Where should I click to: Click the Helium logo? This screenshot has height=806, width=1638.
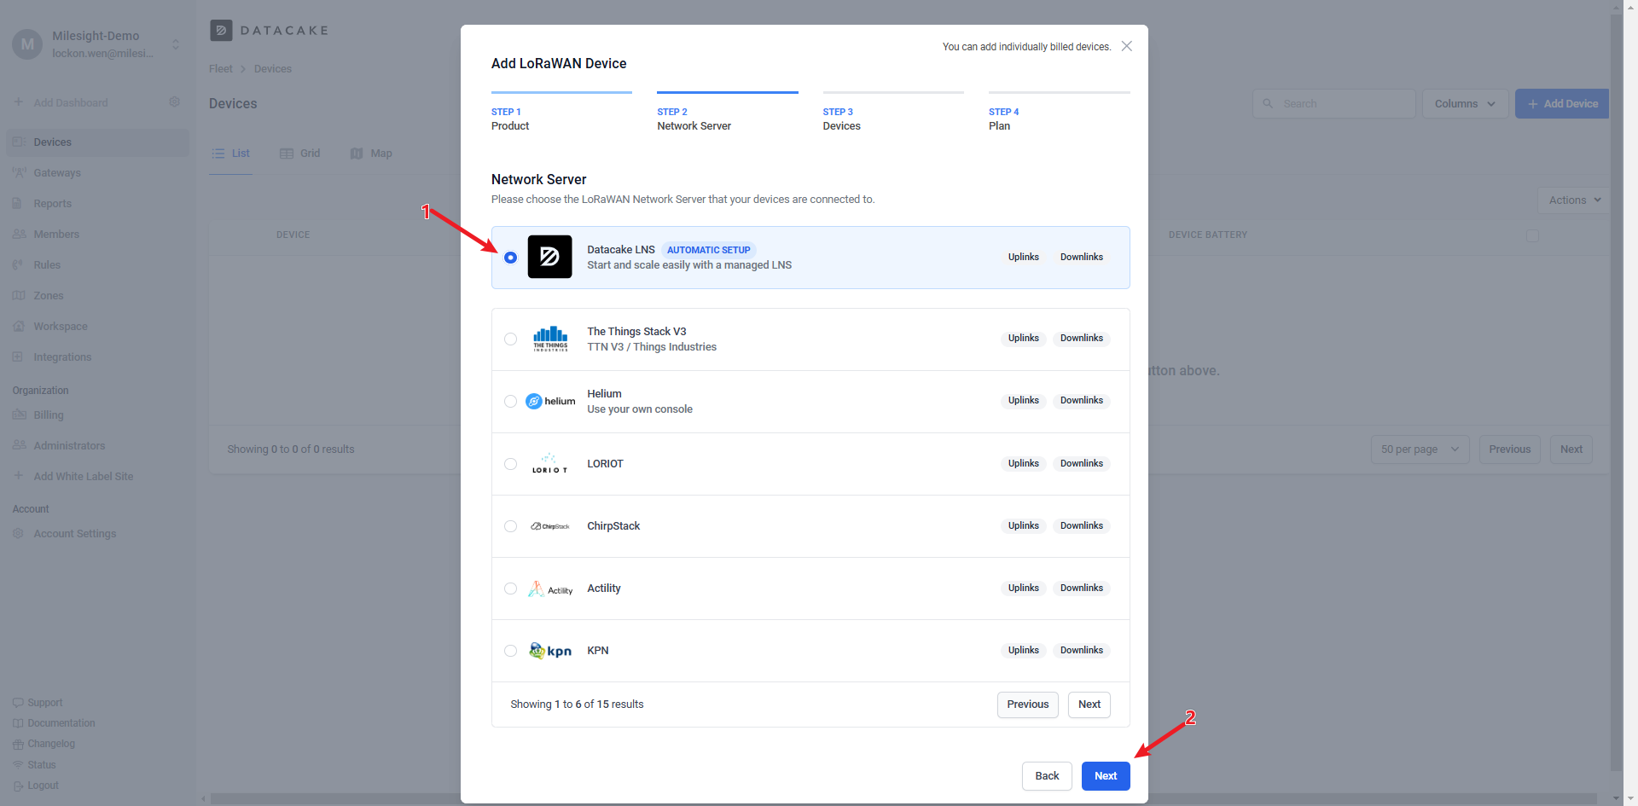pyautogui.click(x=550, y=401)
